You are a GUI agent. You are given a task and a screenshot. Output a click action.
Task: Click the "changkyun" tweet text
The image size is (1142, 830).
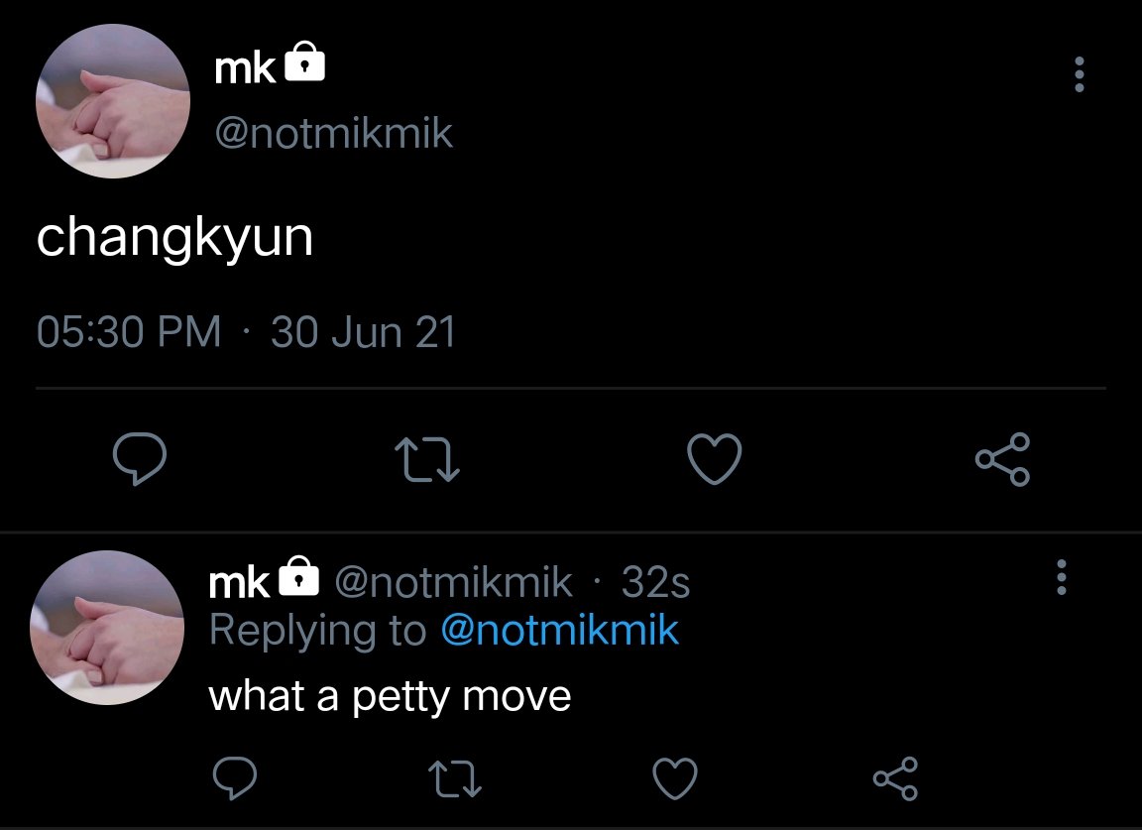(x=174, y=239)
